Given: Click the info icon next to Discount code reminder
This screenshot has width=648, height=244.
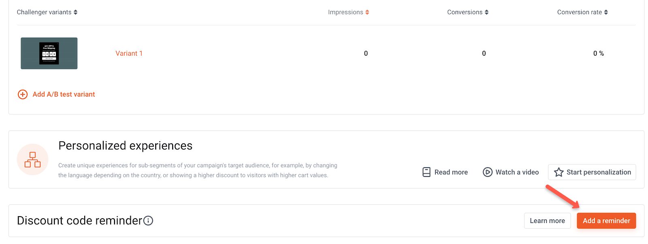Looking at the screenshot, I should pos(148,221).
